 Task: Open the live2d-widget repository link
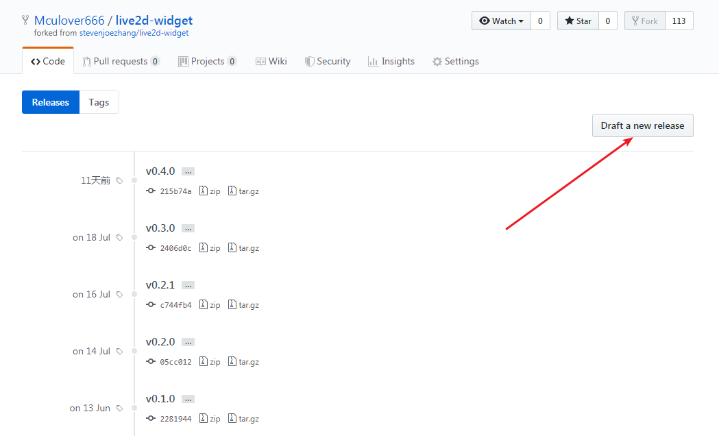(x=154, y=21)
